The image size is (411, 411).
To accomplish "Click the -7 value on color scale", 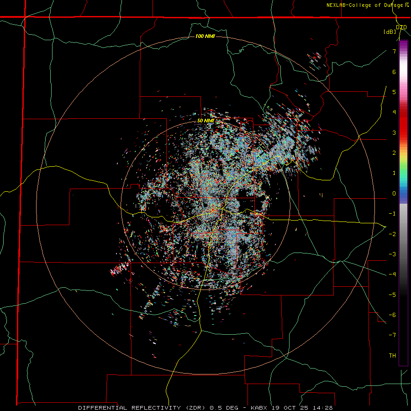I will (392, 335).
